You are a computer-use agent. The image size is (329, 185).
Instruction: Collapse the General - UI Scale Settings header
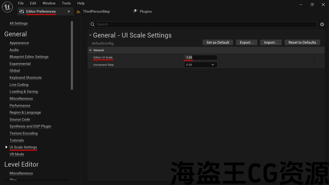(90, 35)
